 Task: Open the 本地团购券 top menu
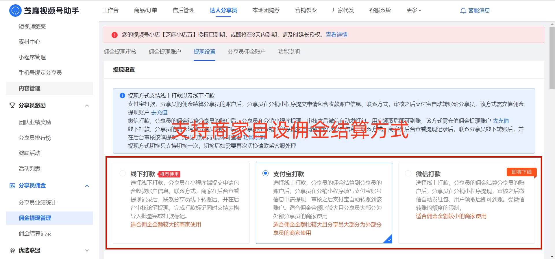pos(266,10)
